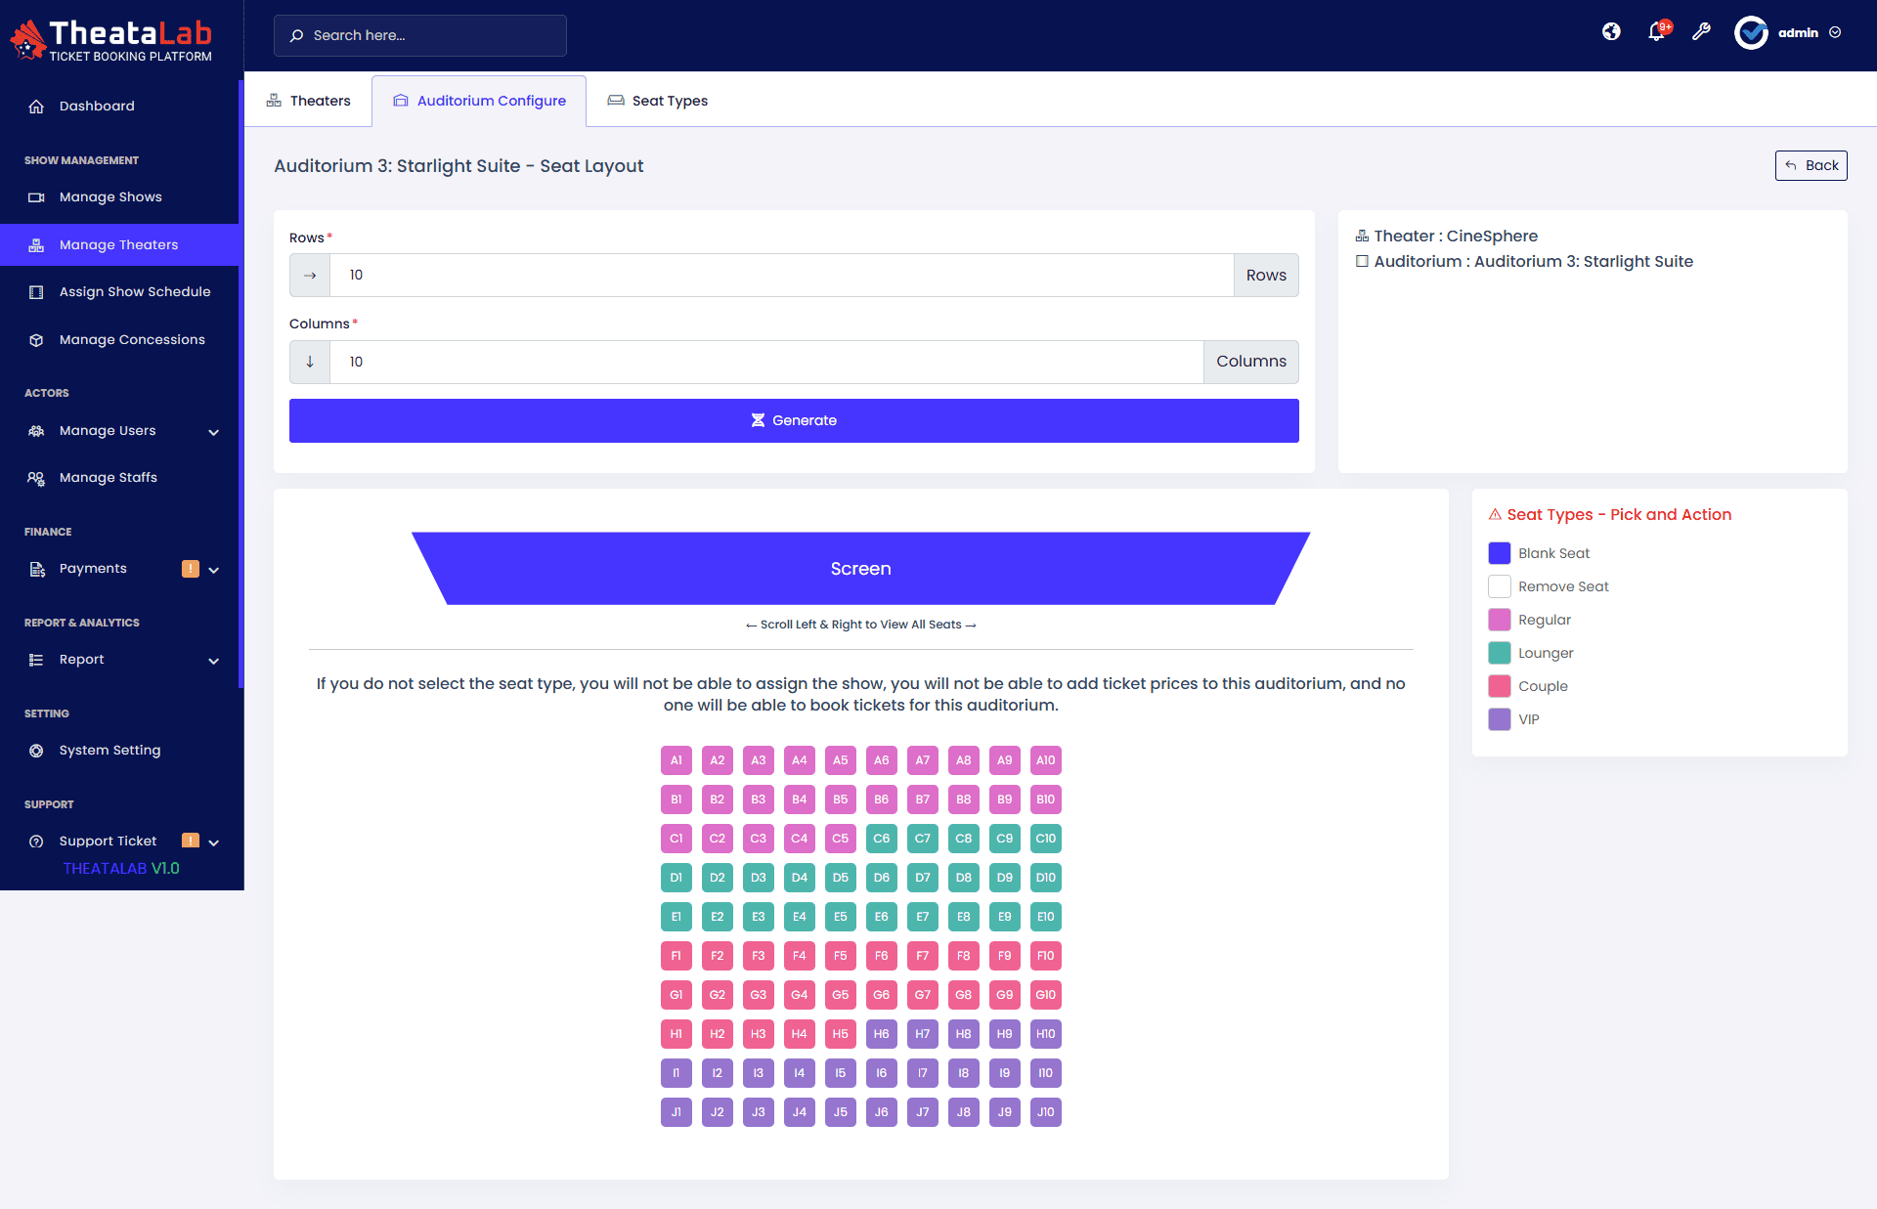Pick the Lounger seat type swatch
The height and width of the screenshot is (1209, 1877).
[x=1499, y=653]
